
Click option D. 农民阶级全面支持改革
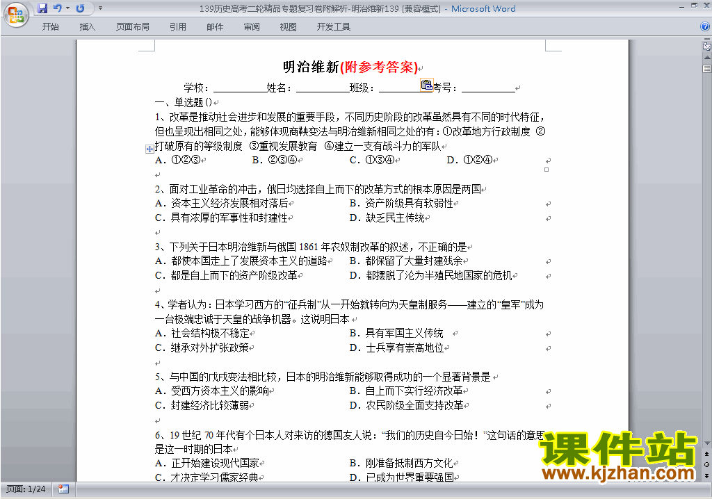(406, 405)
